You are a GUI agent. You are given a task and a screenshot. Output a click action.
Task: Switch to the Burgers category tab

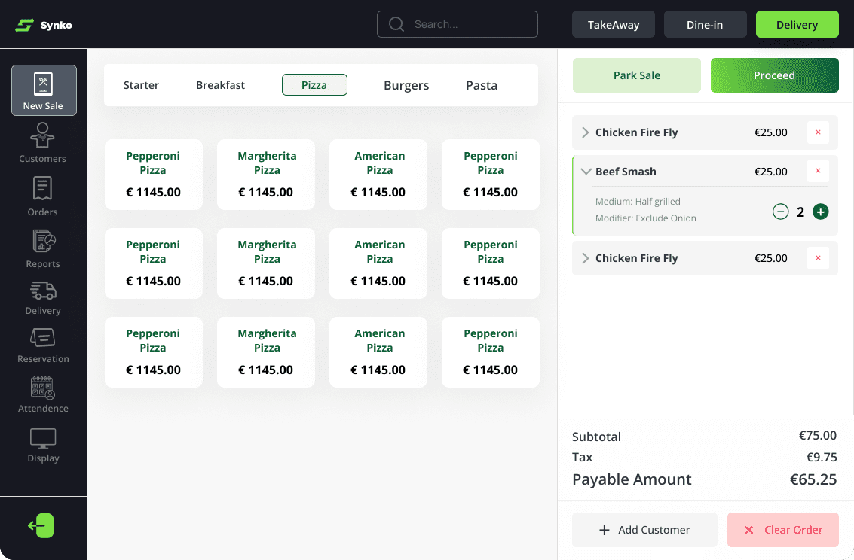tap(406, 85)
